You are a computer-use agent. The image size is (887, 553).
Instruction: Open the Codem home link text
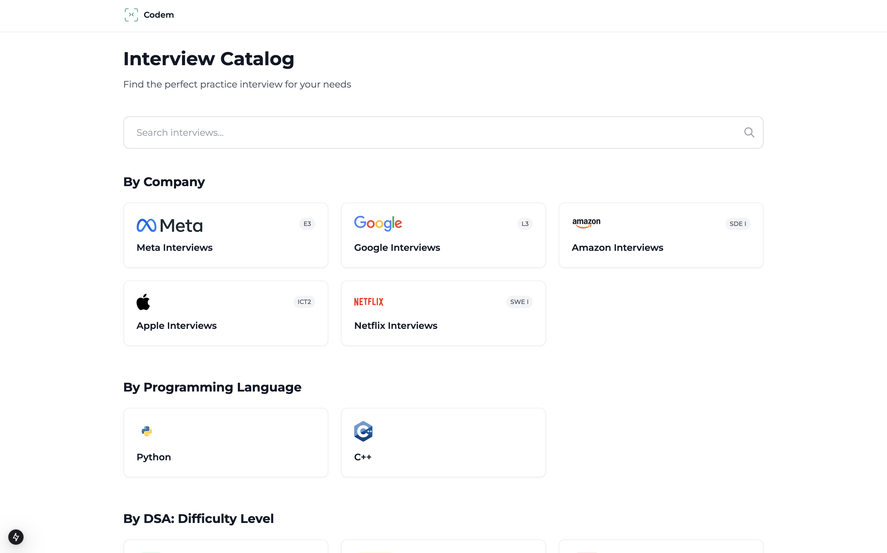(159, 15)
